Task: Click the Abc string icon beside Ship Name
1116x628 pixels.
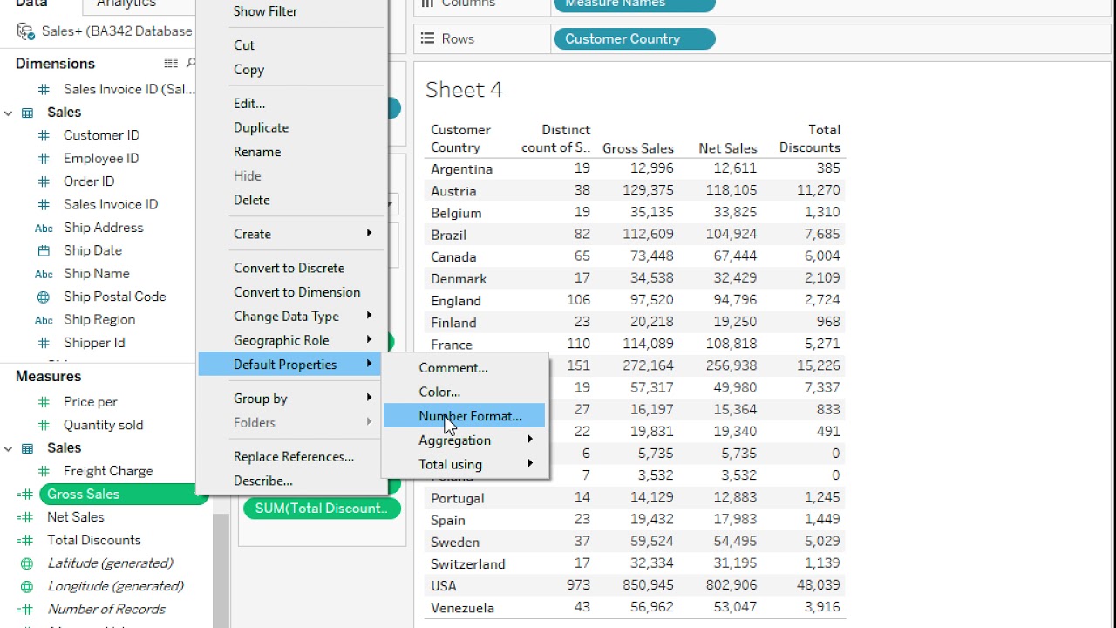Action: click(x=44, y=274)
